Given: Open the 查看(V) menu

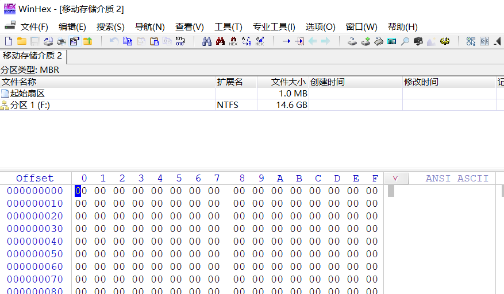Looking at the screenshot, I should click(x=189, y=26).
